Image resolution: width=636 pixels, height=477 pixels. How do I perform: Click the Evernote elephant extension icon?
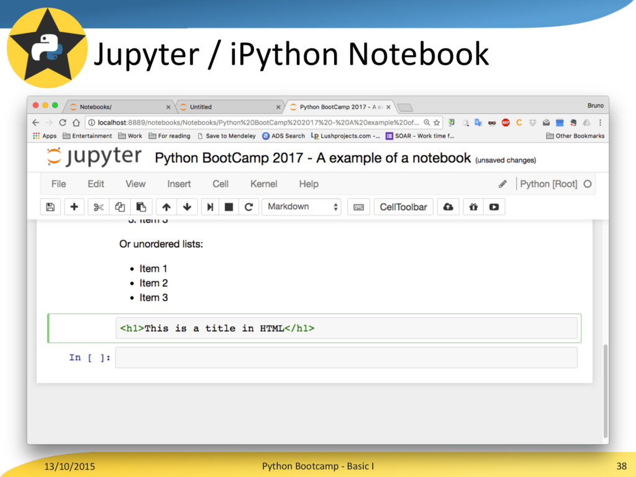click(573, 122)
